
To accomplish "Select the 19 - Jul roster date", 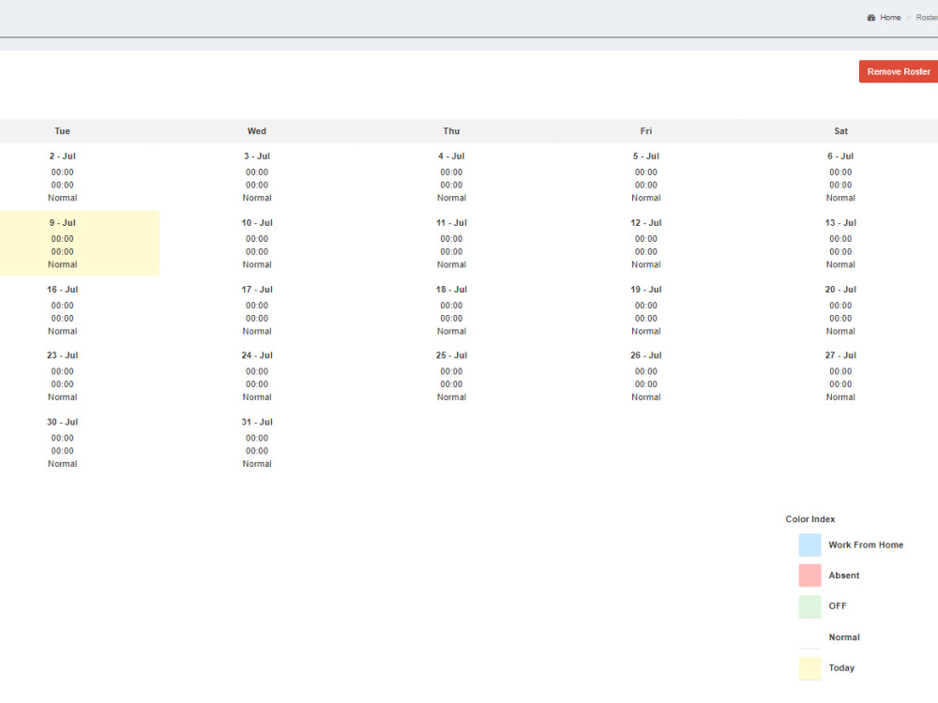I will click(x=646, y=290).
